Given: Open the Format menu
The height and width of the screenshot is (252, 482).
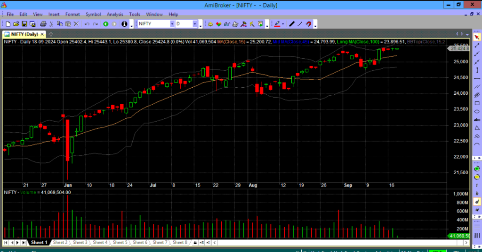Looking at the screenshot, I should click(x=72, y=15).
